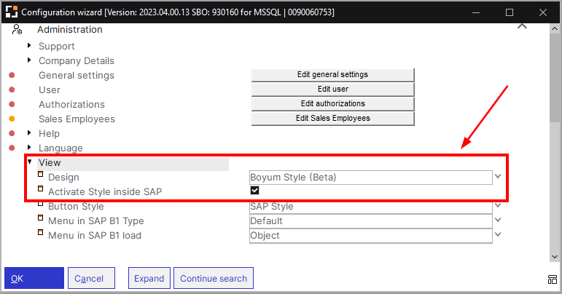Screen dimensions: 562x294
Task: Click the application logo in title bar
Action: [x=12, y=12]
